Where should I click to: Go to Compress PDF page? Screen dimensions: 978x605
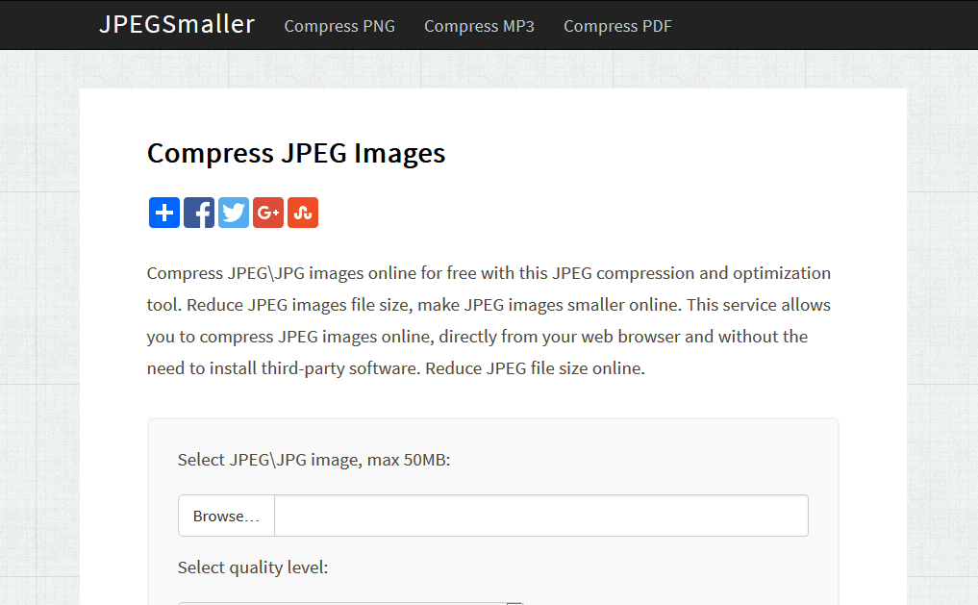coord(617,26)
